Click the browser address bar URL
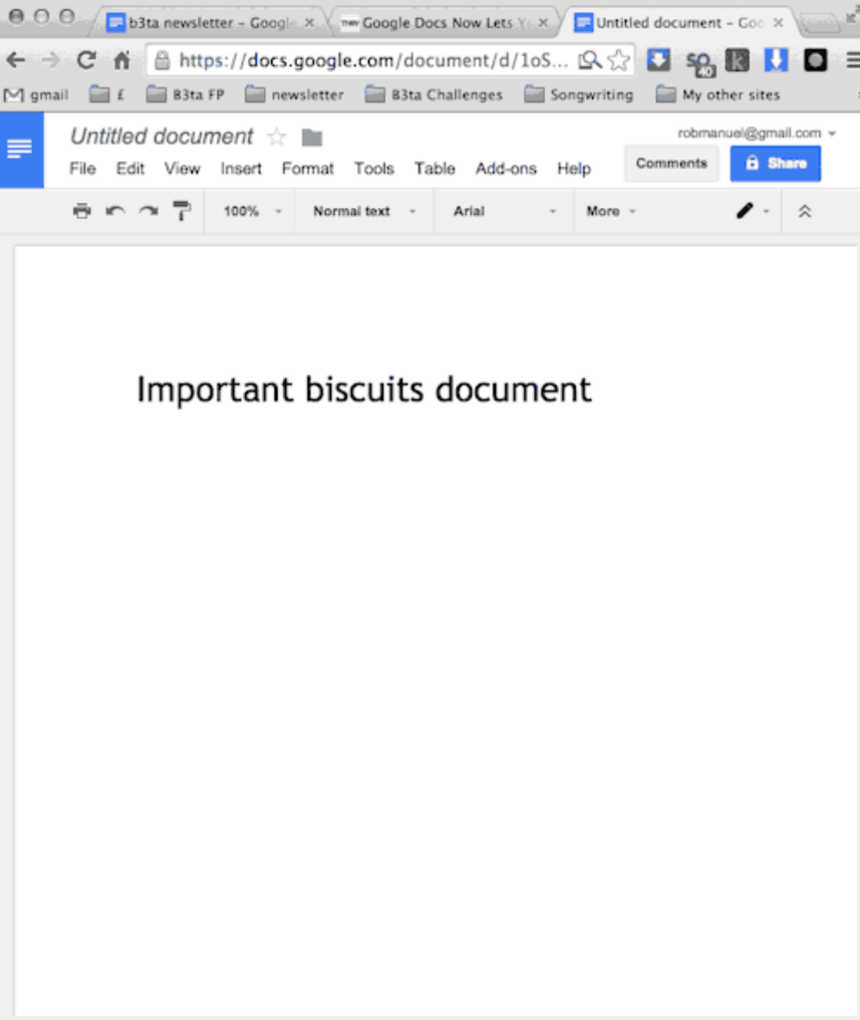The width and height of the screenshot is (860, 1020). [x=374, y=61]
